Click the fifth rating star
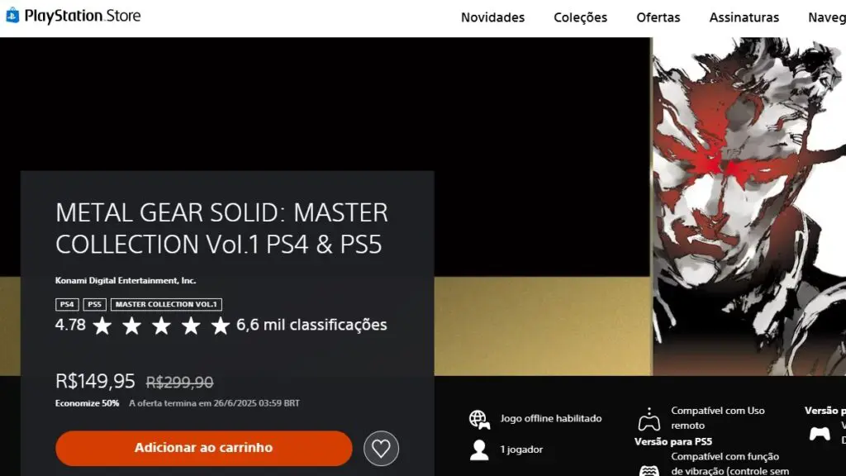 [x=220, y=326]
